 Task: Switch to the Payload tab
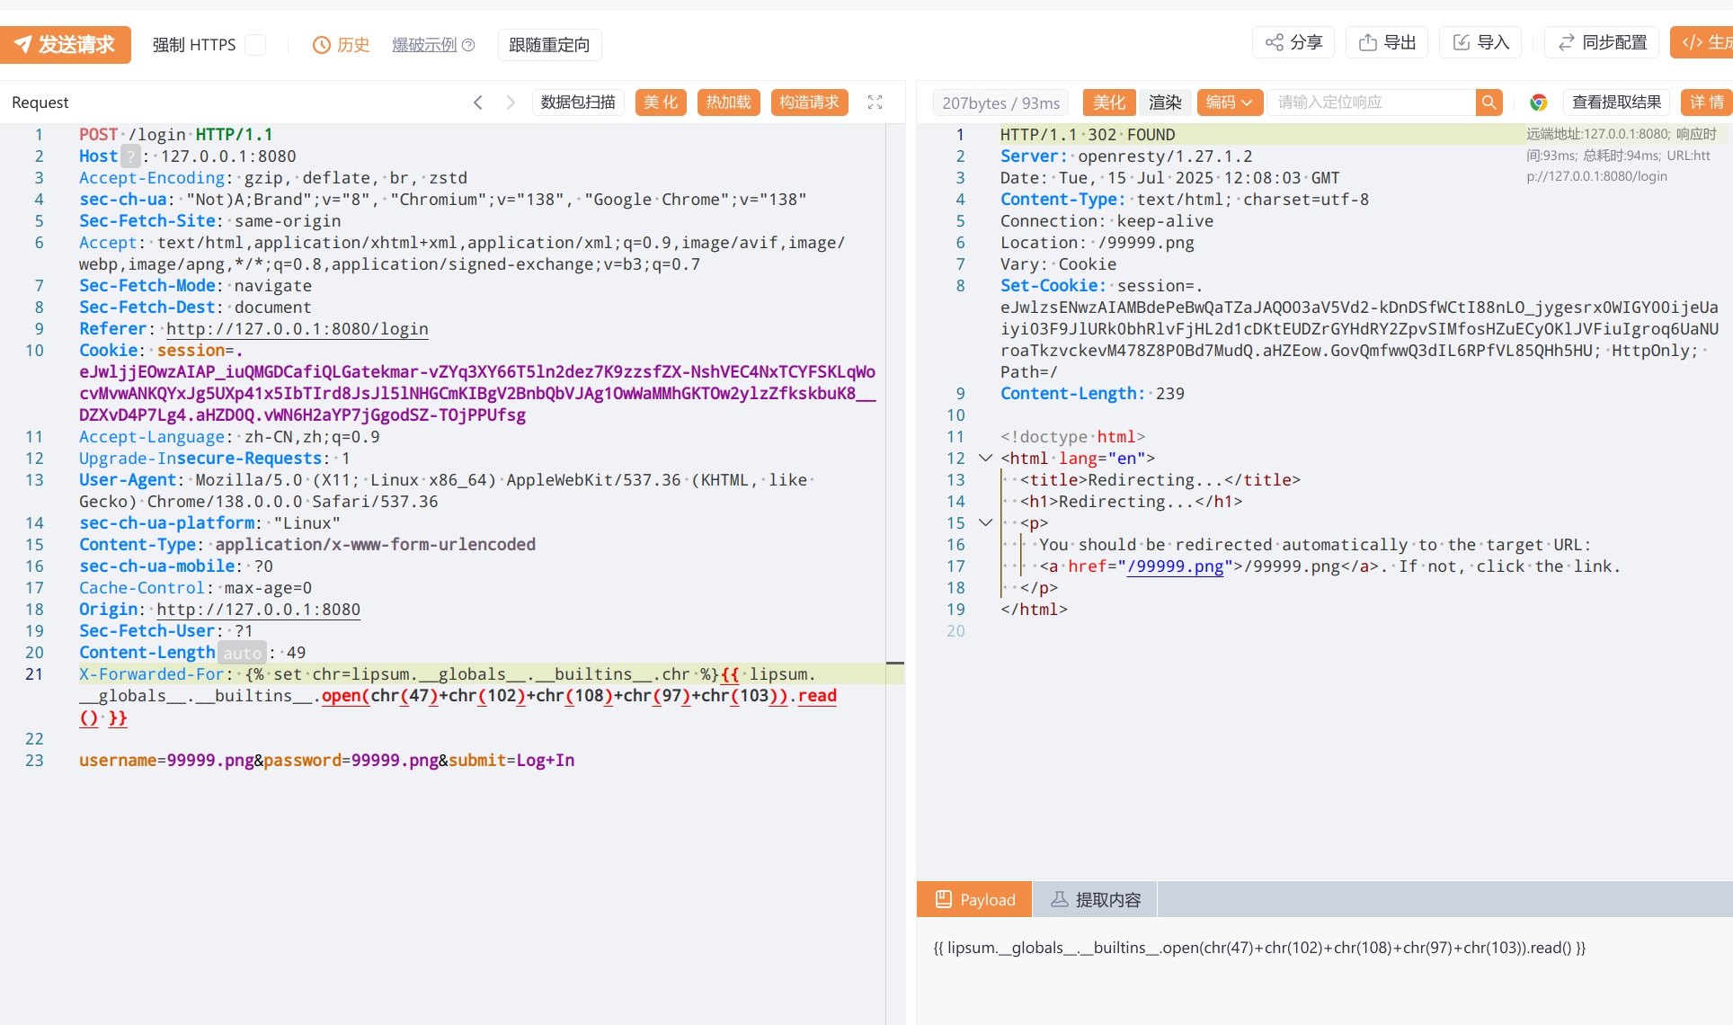[x=974, y=899]
